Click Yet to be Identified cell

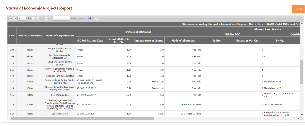point(280,104)
